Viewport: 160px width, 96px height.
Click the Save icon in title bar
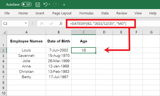click(x=38, y=5)
